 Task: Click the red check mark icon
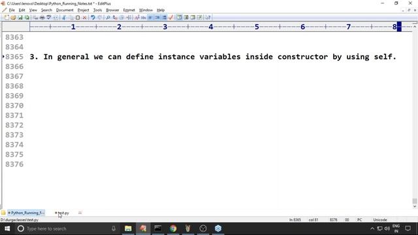pyautogui.click(x=171, y=18)
